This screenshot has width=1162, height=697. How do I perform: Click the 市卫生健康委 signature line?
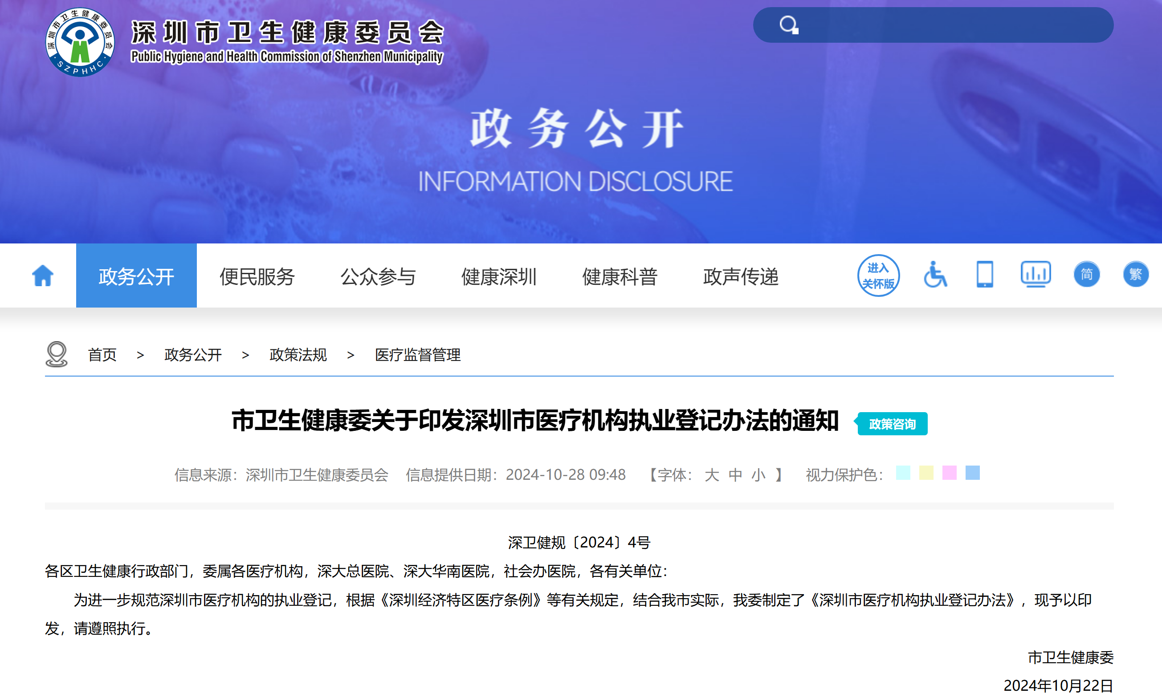[x=1070, y=657]
